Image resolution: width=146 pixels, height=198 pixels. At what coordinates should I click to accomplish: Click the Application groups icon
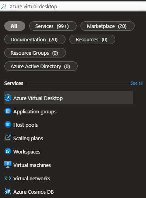click(x=8, y=111)
